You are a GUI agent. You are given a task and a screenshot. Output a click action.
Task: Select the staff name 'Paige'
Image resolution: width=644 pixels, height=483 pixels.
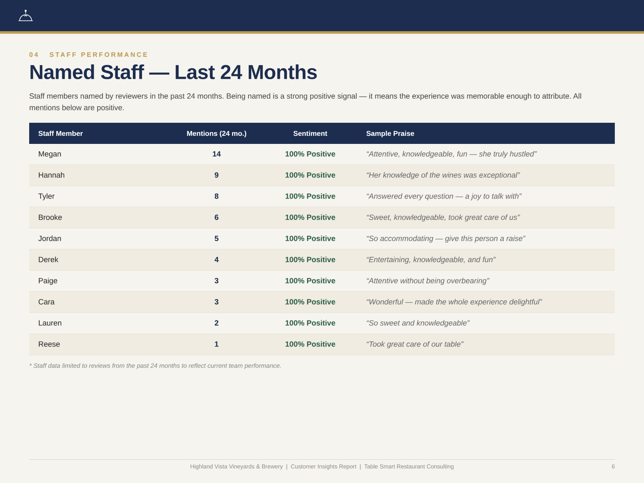[x=48, y=281]
